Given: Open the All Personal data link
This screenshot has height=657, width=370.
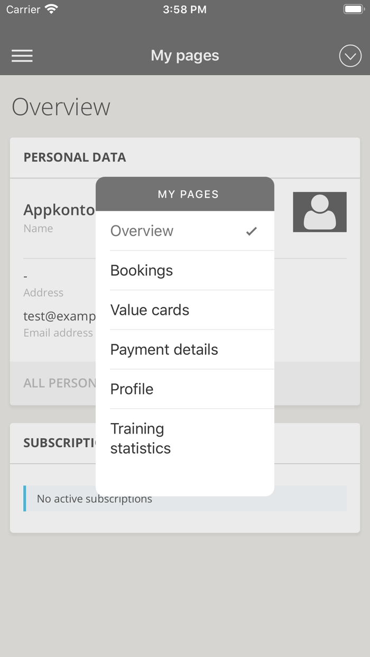Looking at the screenshot, I should (59, 383).
